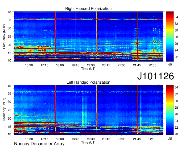The width and height of the screenshot is (181, 147).
Task: Click the 17:15 tick label on lower plot
Action: (x=44, y=139)
